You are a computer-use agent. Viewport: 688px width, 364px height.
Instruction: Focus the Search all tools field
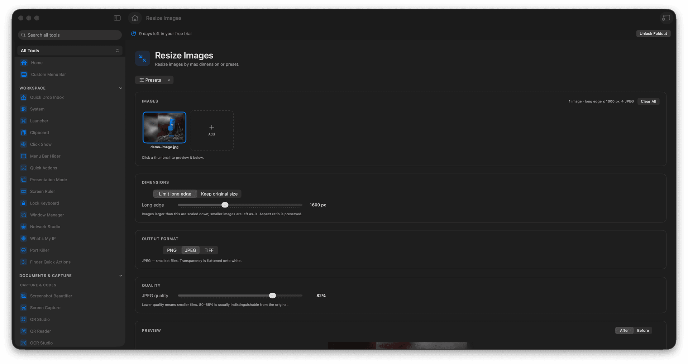(x=70, y=35)
